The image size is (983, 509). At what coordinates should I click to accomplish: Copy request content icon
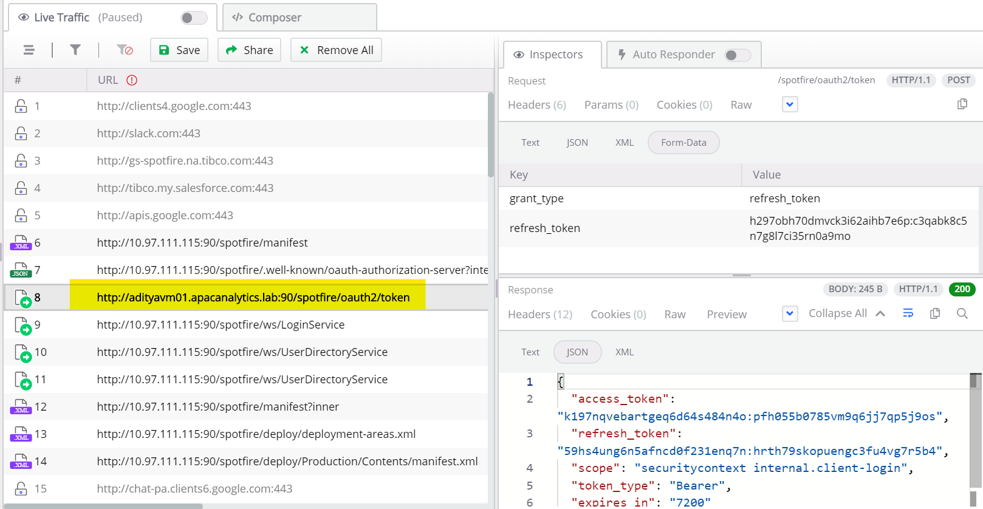pyautogui.click(x=962, y=104)
